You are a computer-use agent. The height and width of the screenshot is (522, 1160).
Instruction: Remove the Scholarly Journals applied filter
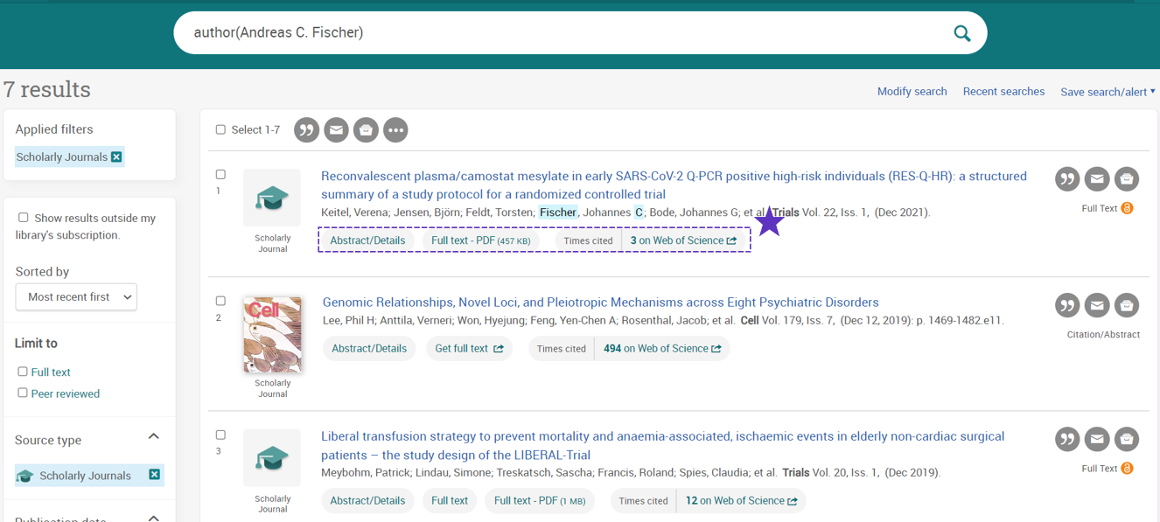point(116,157)
